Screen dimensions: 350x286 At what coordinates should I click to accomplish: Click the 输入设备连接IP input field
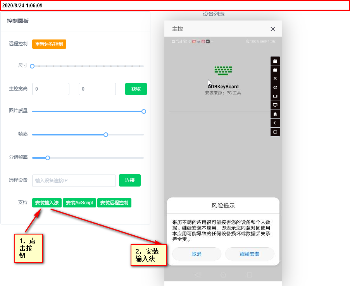pos(74,181)
